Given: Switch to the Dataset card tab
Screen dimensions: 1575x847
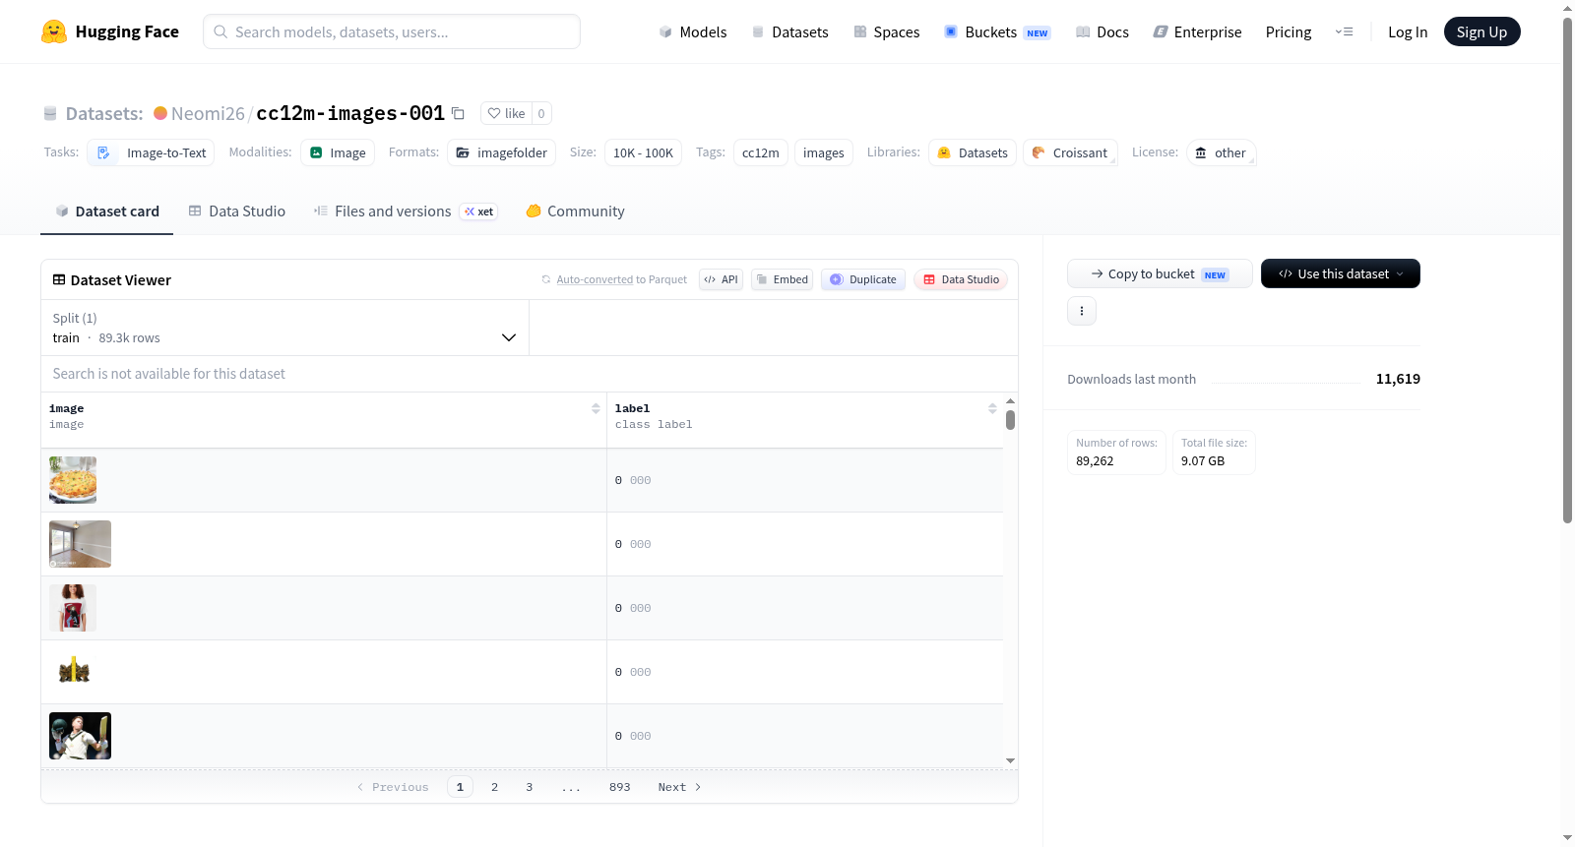Looking at the screenshot, I should pos(106,211).
